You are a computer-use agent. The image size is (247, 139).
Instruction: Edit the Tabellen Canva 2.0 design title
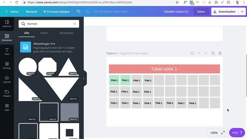click(176, 12)
